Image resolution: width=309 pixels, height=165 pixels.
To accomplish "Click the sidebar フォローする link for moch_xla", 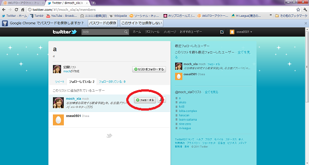I will tap(214, 64).
